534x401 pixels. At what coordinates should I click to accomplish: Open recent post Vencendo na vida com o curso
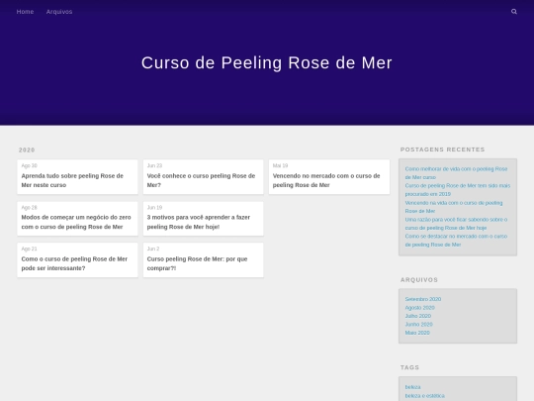coord(454,207)
